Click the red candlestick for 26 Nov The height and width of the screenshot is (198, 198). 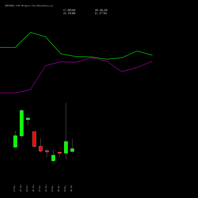[34, 139]
